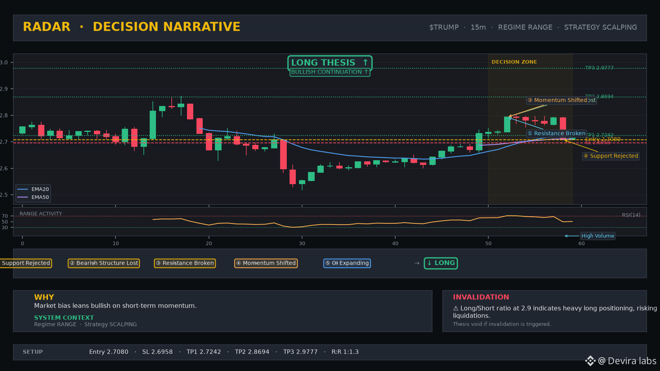Click Regime RANGE · Strategy SCALPING under System Context
660x371 pixels.
86,324
